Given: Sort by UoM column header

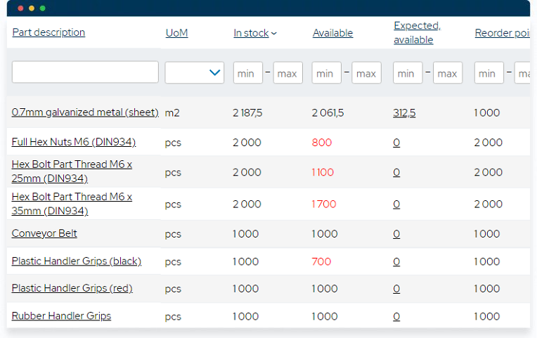Looking at the screenshot, I should 176,33.
